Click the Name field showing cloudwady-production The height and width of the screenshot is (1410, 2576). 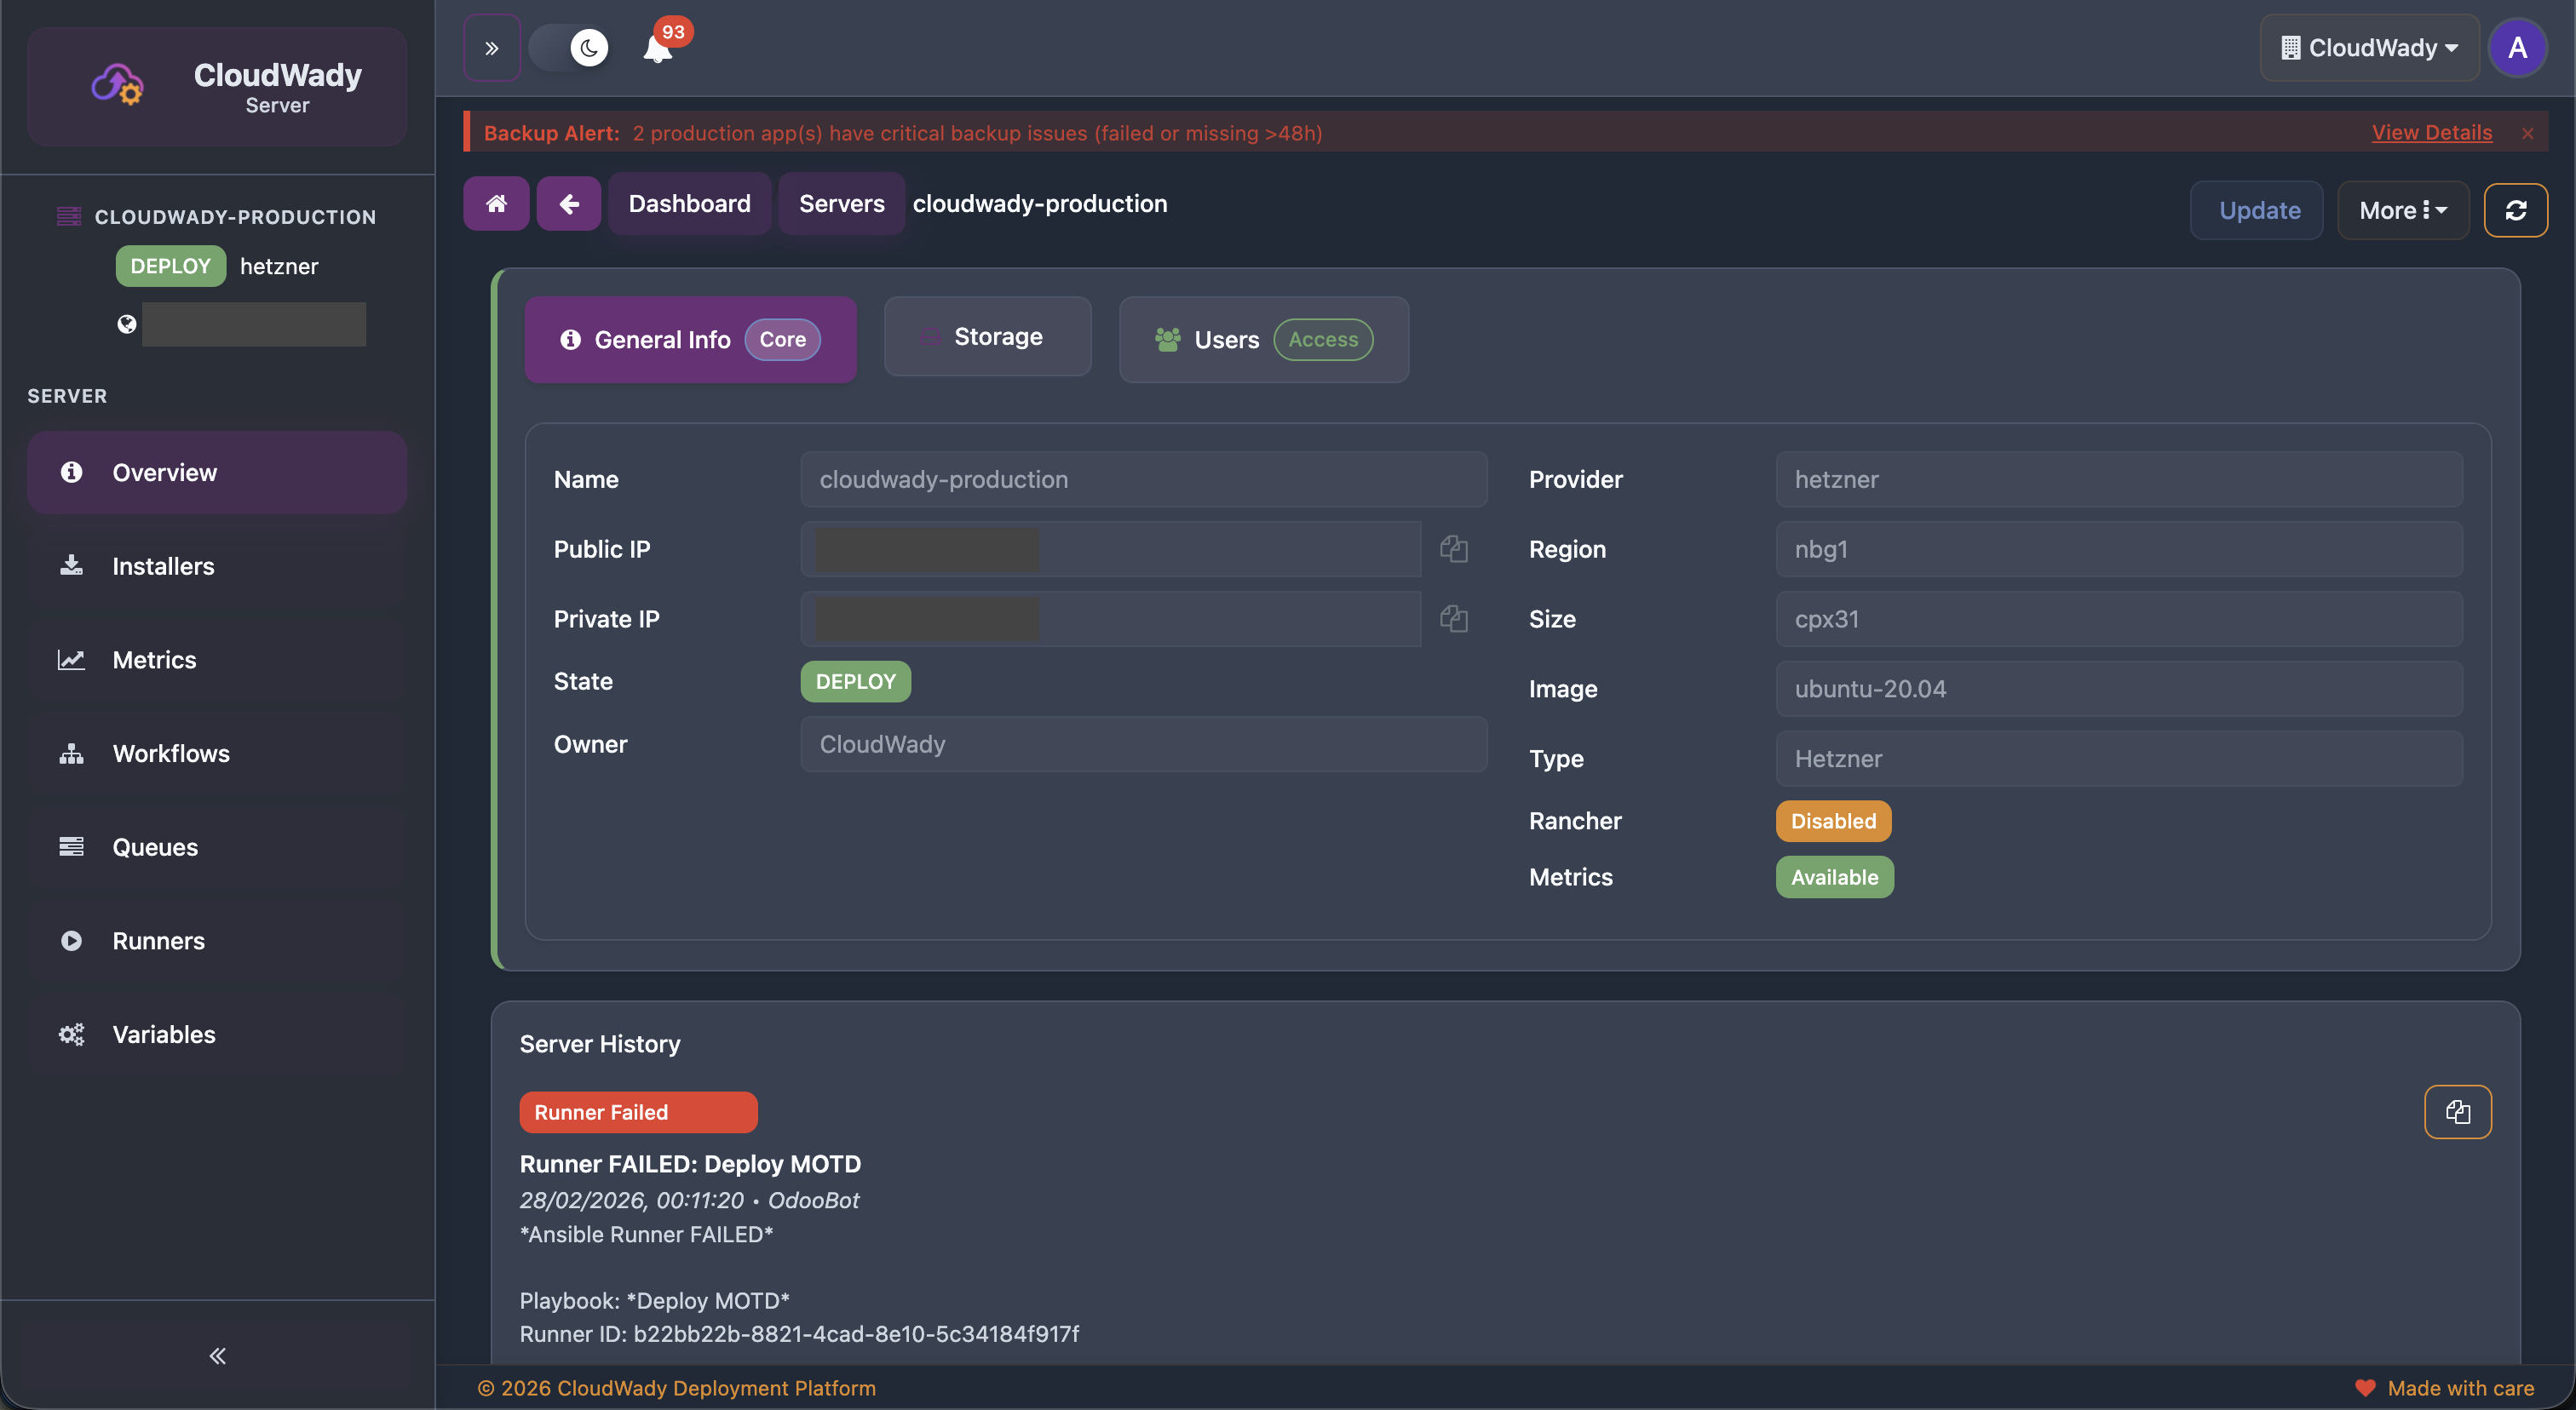coord(1143,479)
